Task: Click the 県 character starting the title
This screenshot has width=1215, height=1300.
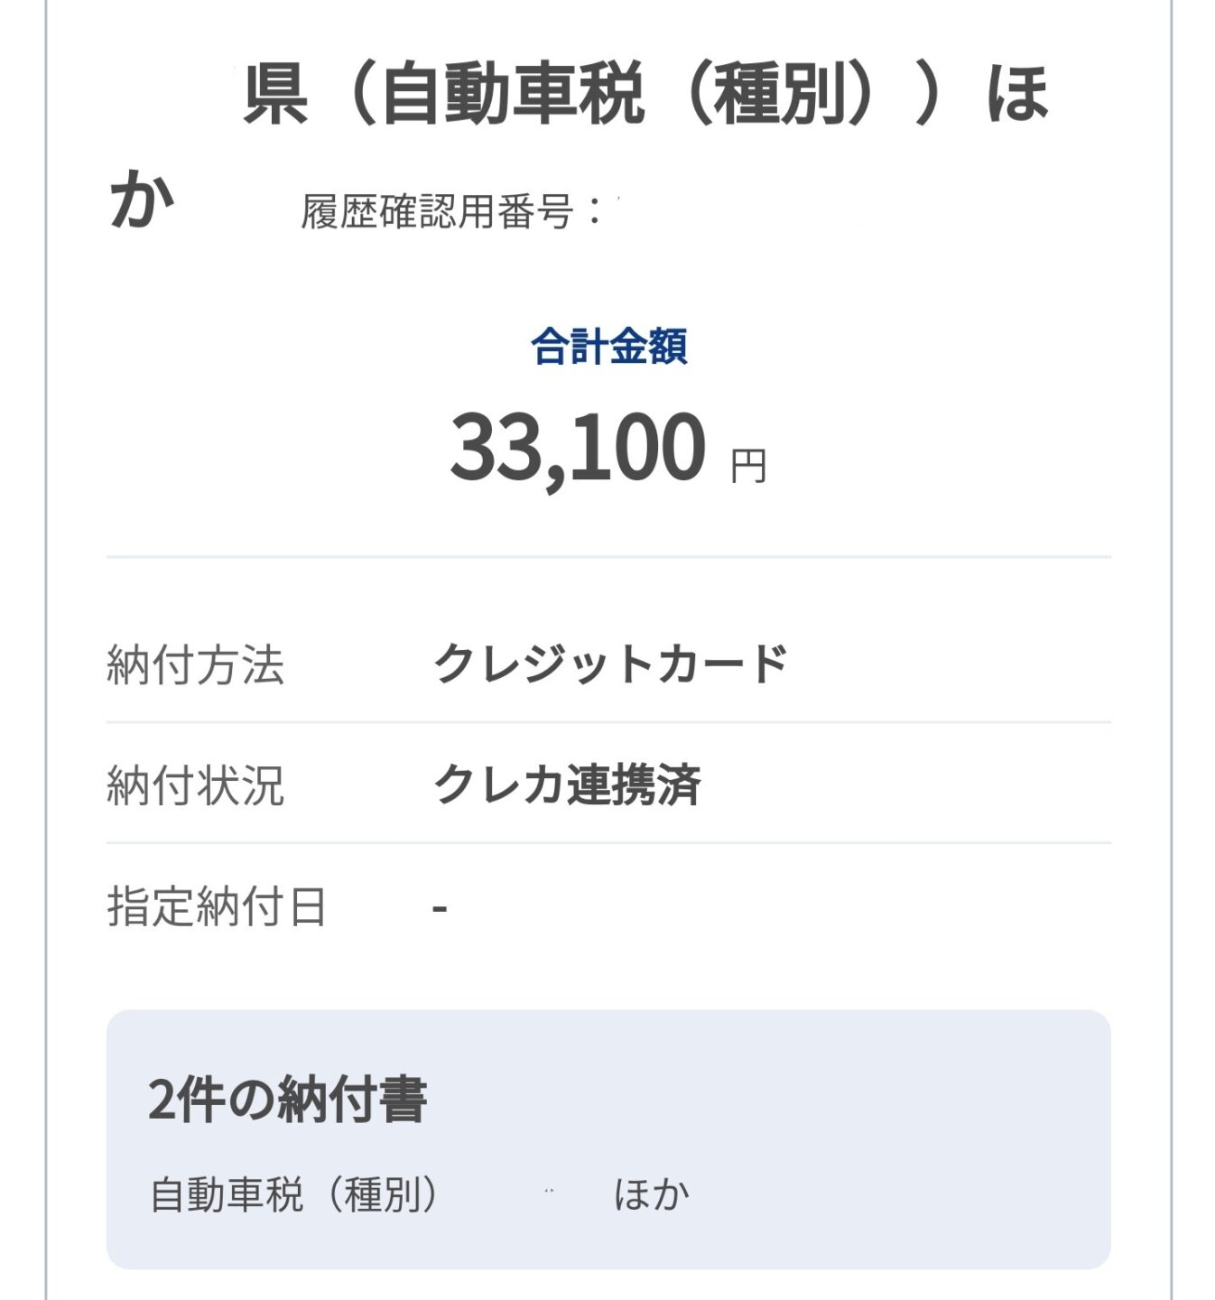Action: pos(276,95)
